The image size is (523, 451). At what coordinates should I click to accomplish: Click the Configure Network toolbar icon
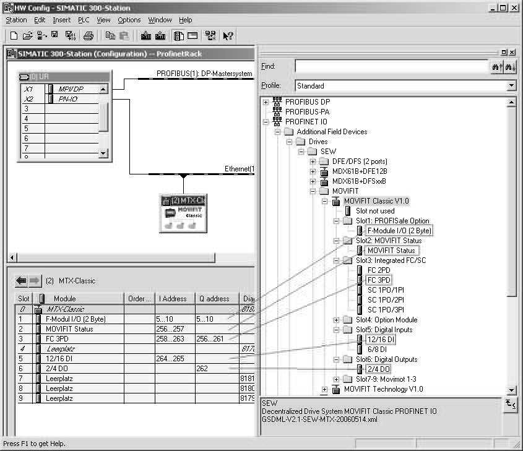click(x=210, y=35)
